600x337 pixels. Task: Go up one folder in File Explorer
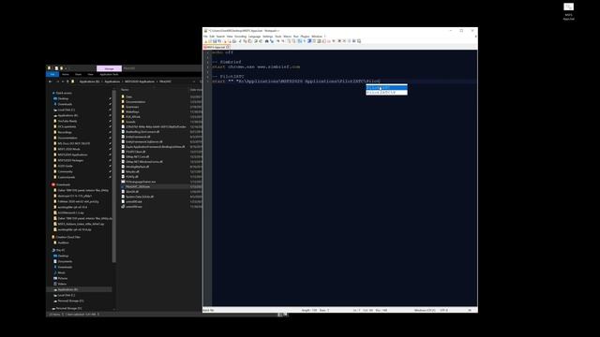pos(67,81)
